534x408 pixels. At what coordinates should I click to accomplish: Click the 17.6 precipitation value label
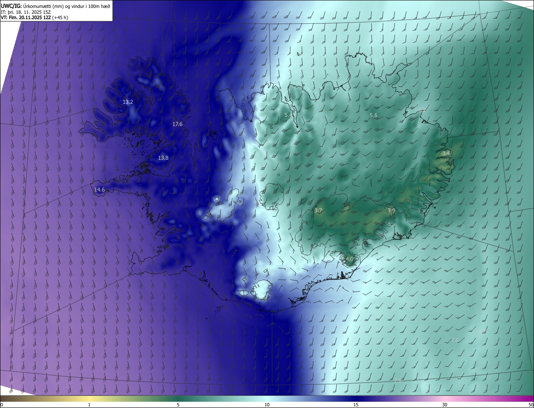click(177, 124)
